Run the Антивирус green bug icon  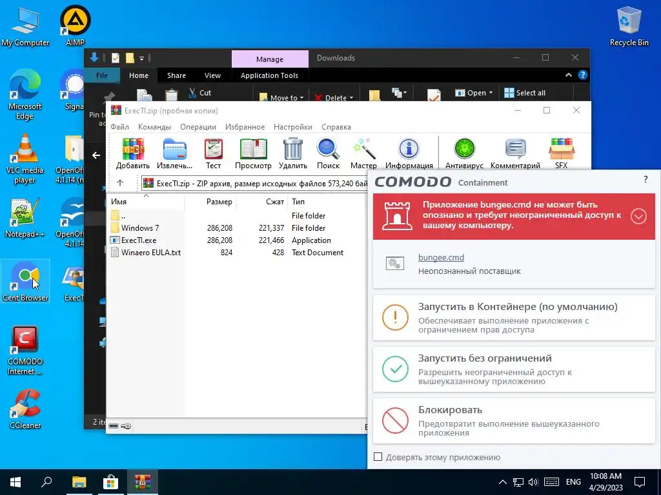(465, 153)
